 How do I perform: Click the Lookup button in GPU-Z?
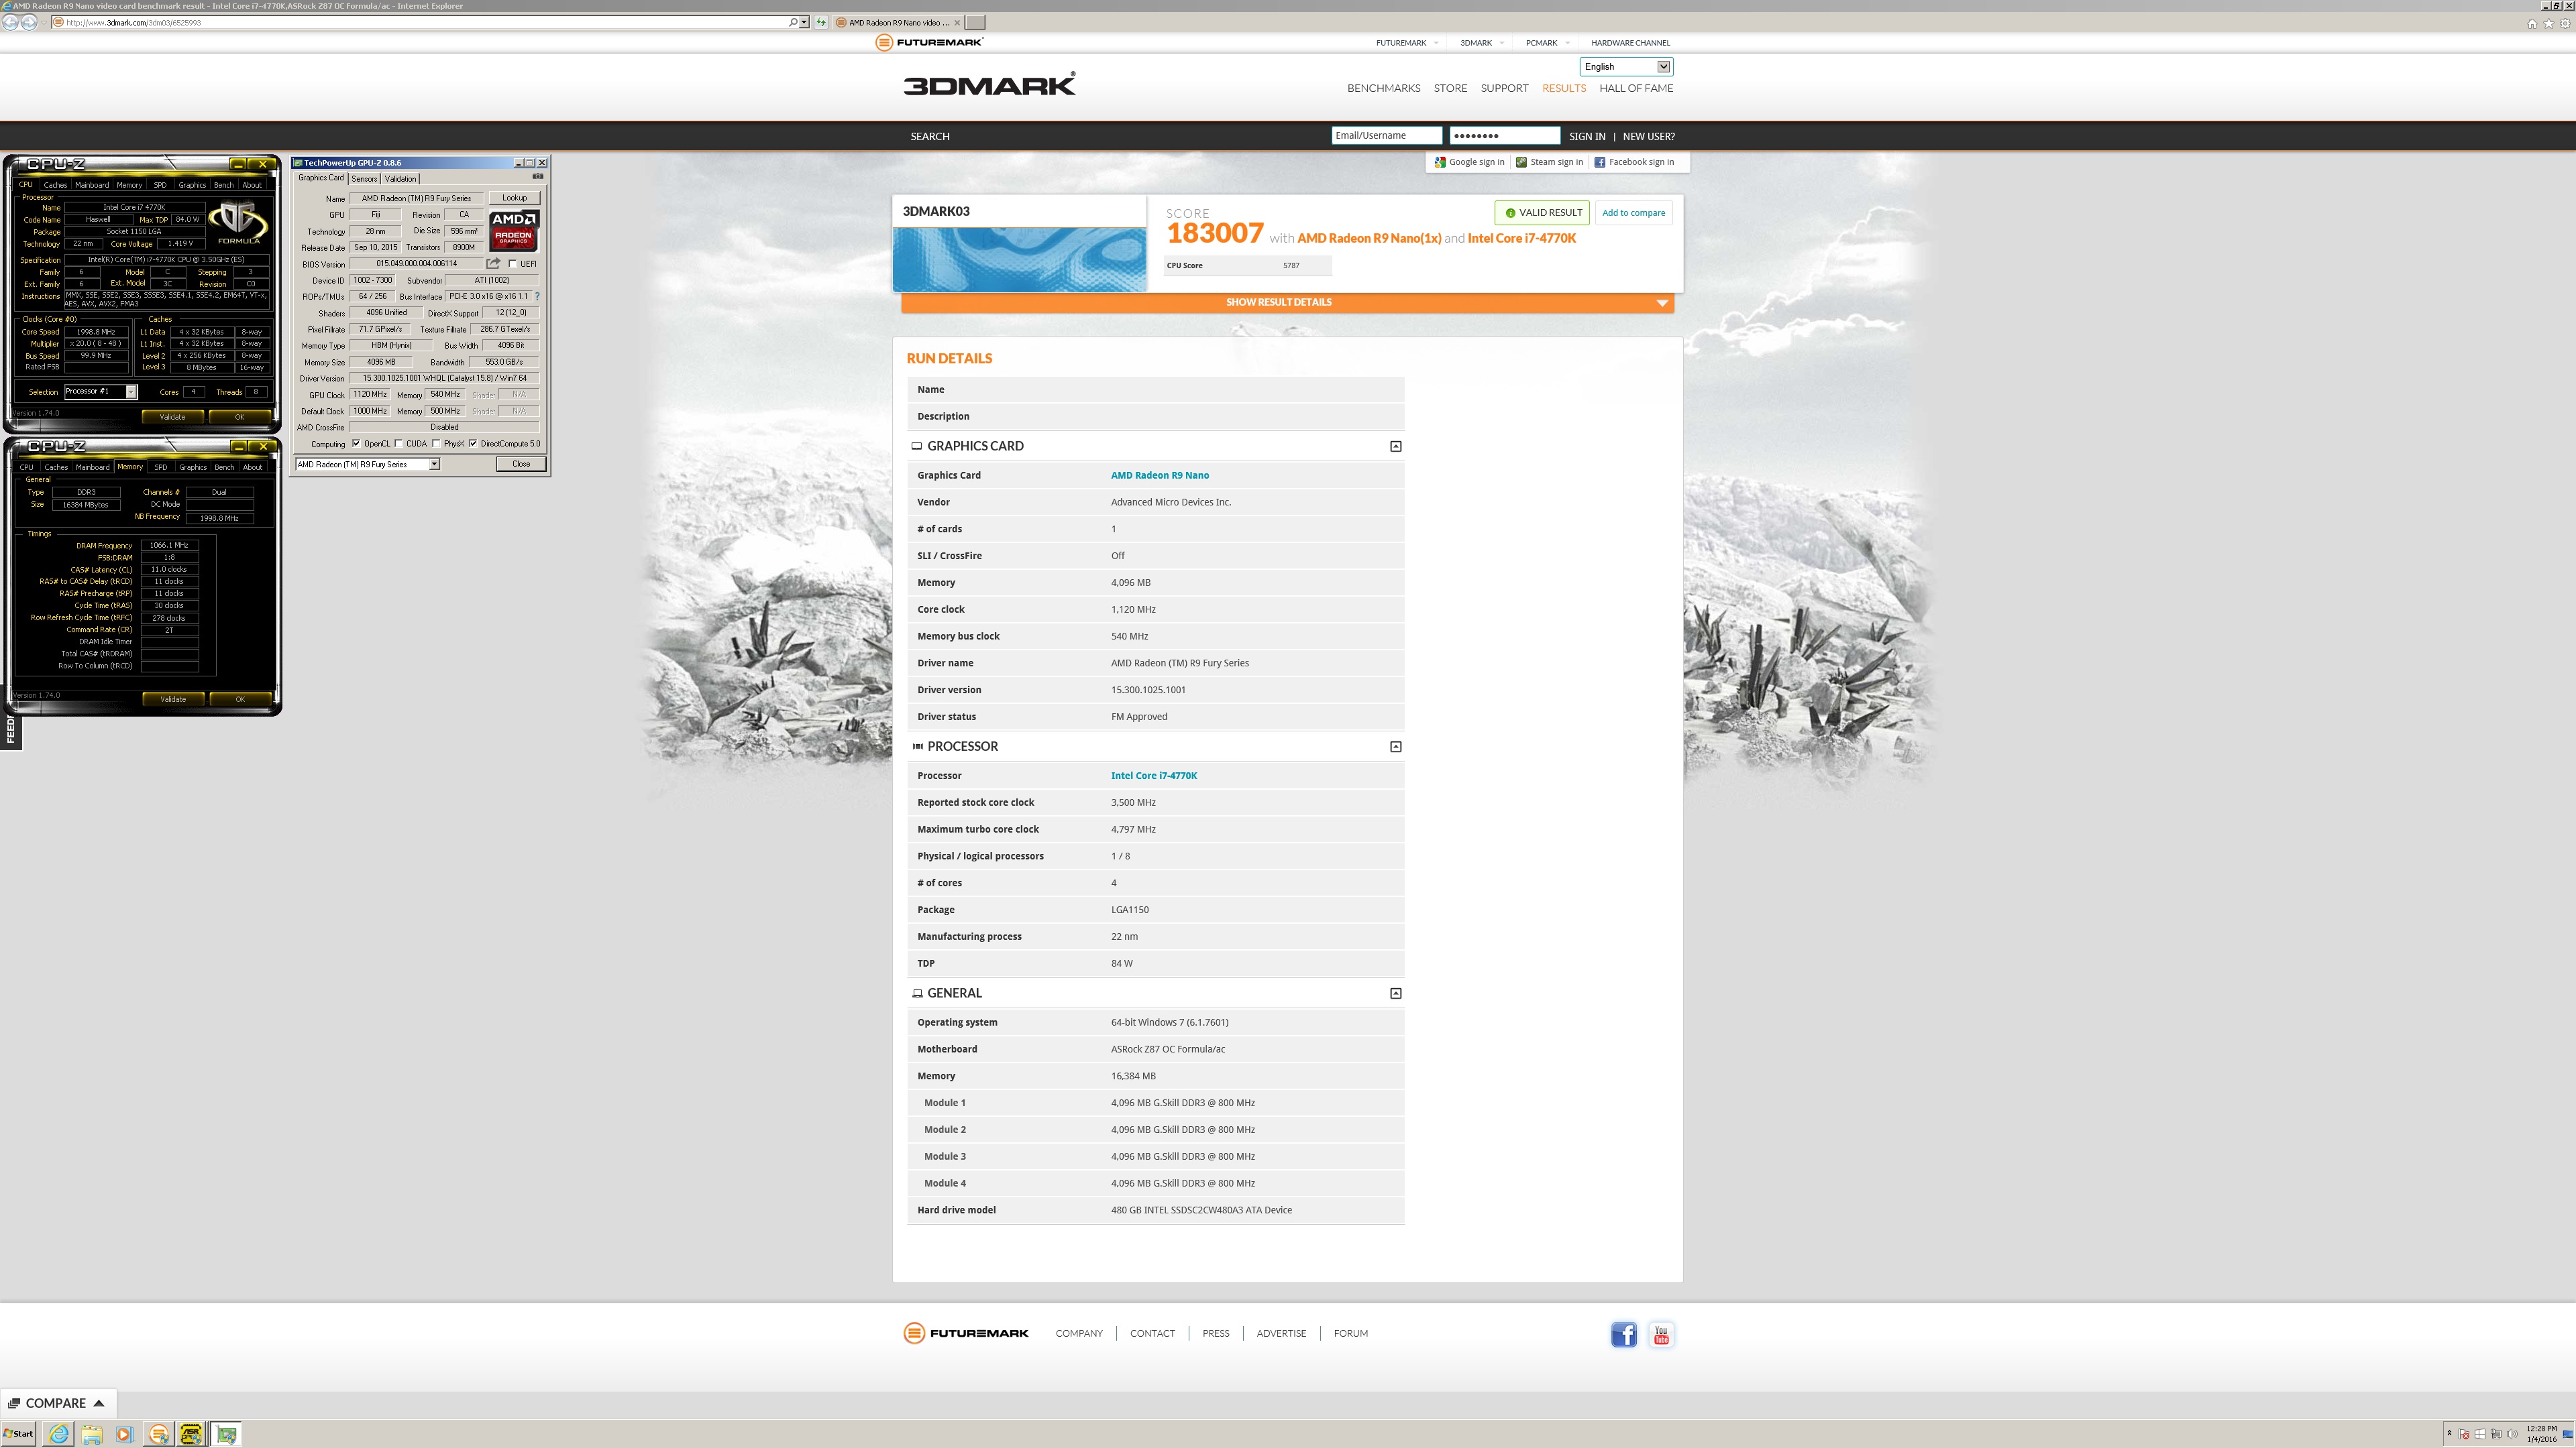(x=514, y=198)
